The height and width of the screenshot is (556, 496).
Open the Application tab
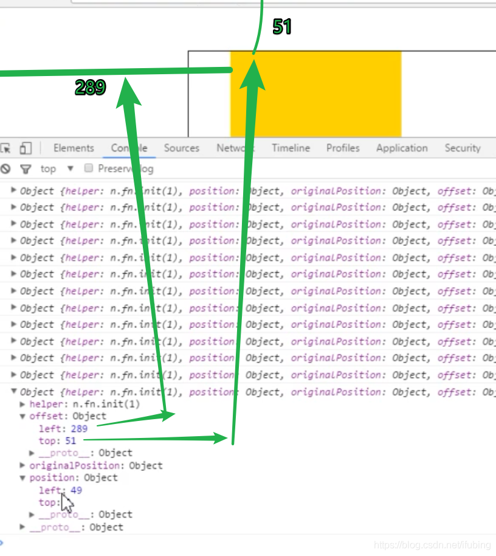pos(401,148)
